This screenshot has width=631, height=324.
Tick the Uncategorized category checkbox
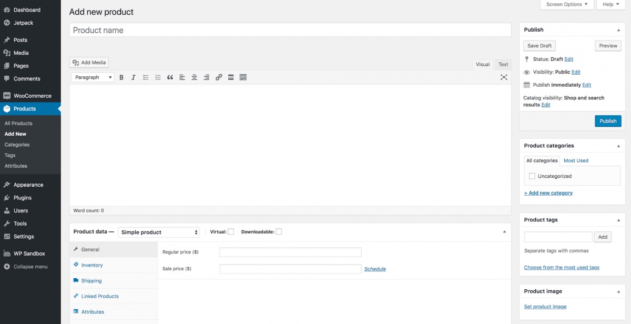click(532, 176)
